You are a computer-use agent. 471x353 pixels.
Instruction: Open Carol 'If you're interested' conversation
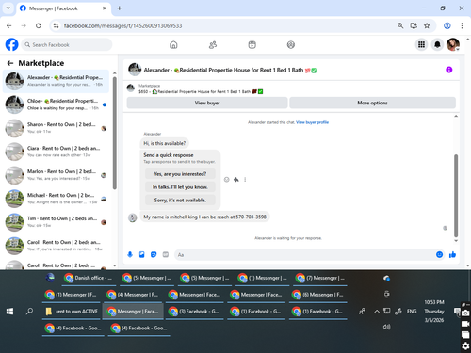tap(56, 246)
